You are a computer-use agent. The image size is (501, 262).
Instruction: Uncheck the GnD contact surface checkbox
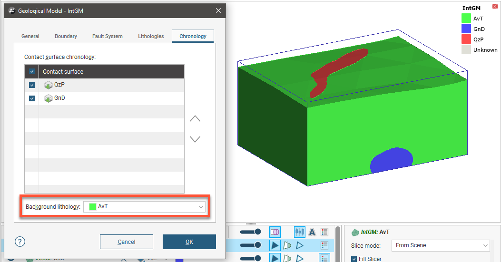pos(32,98)
